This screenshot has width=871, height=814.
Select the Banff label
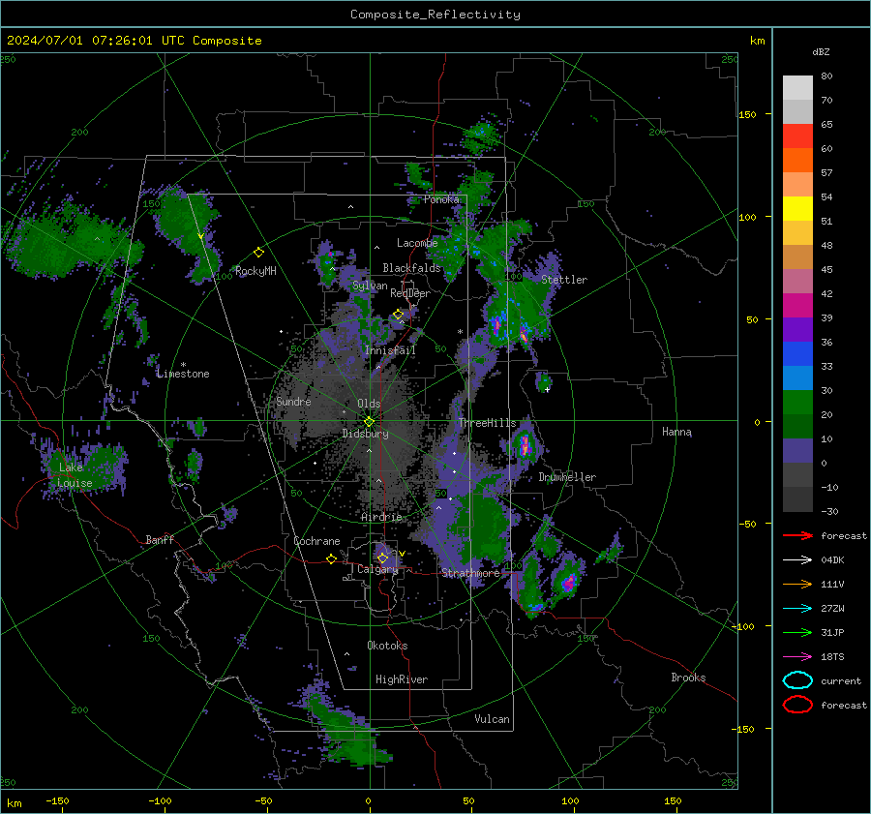coord(160,540)
